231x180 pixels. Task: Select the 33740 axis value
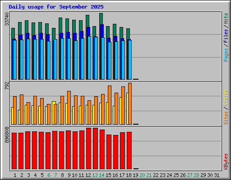click(x=7, y=19)
